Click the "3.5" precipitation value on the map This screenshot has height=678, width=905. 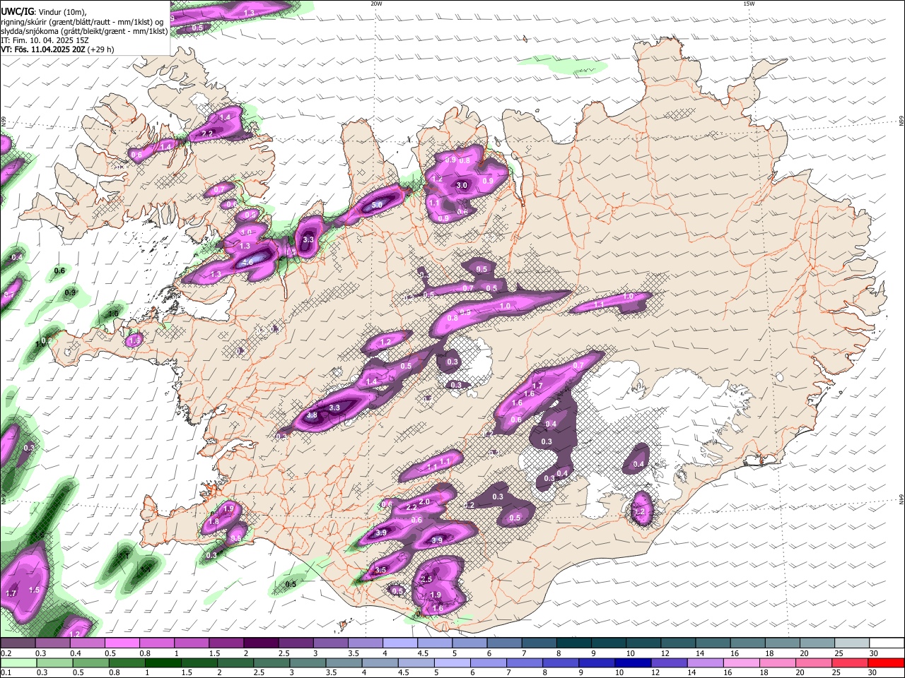(x=380, y=570)
